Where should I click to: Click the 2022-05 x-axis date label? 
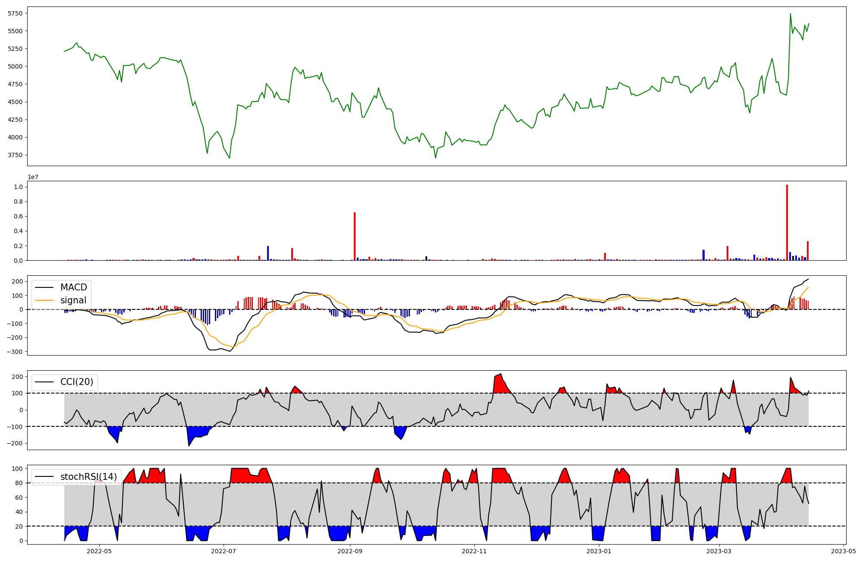[x=99, y=551]
